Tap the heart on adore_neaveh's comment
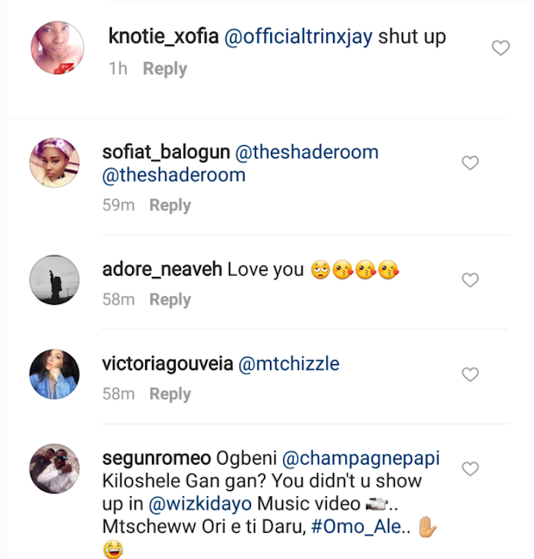534x559 pixels. click(470, 280)
